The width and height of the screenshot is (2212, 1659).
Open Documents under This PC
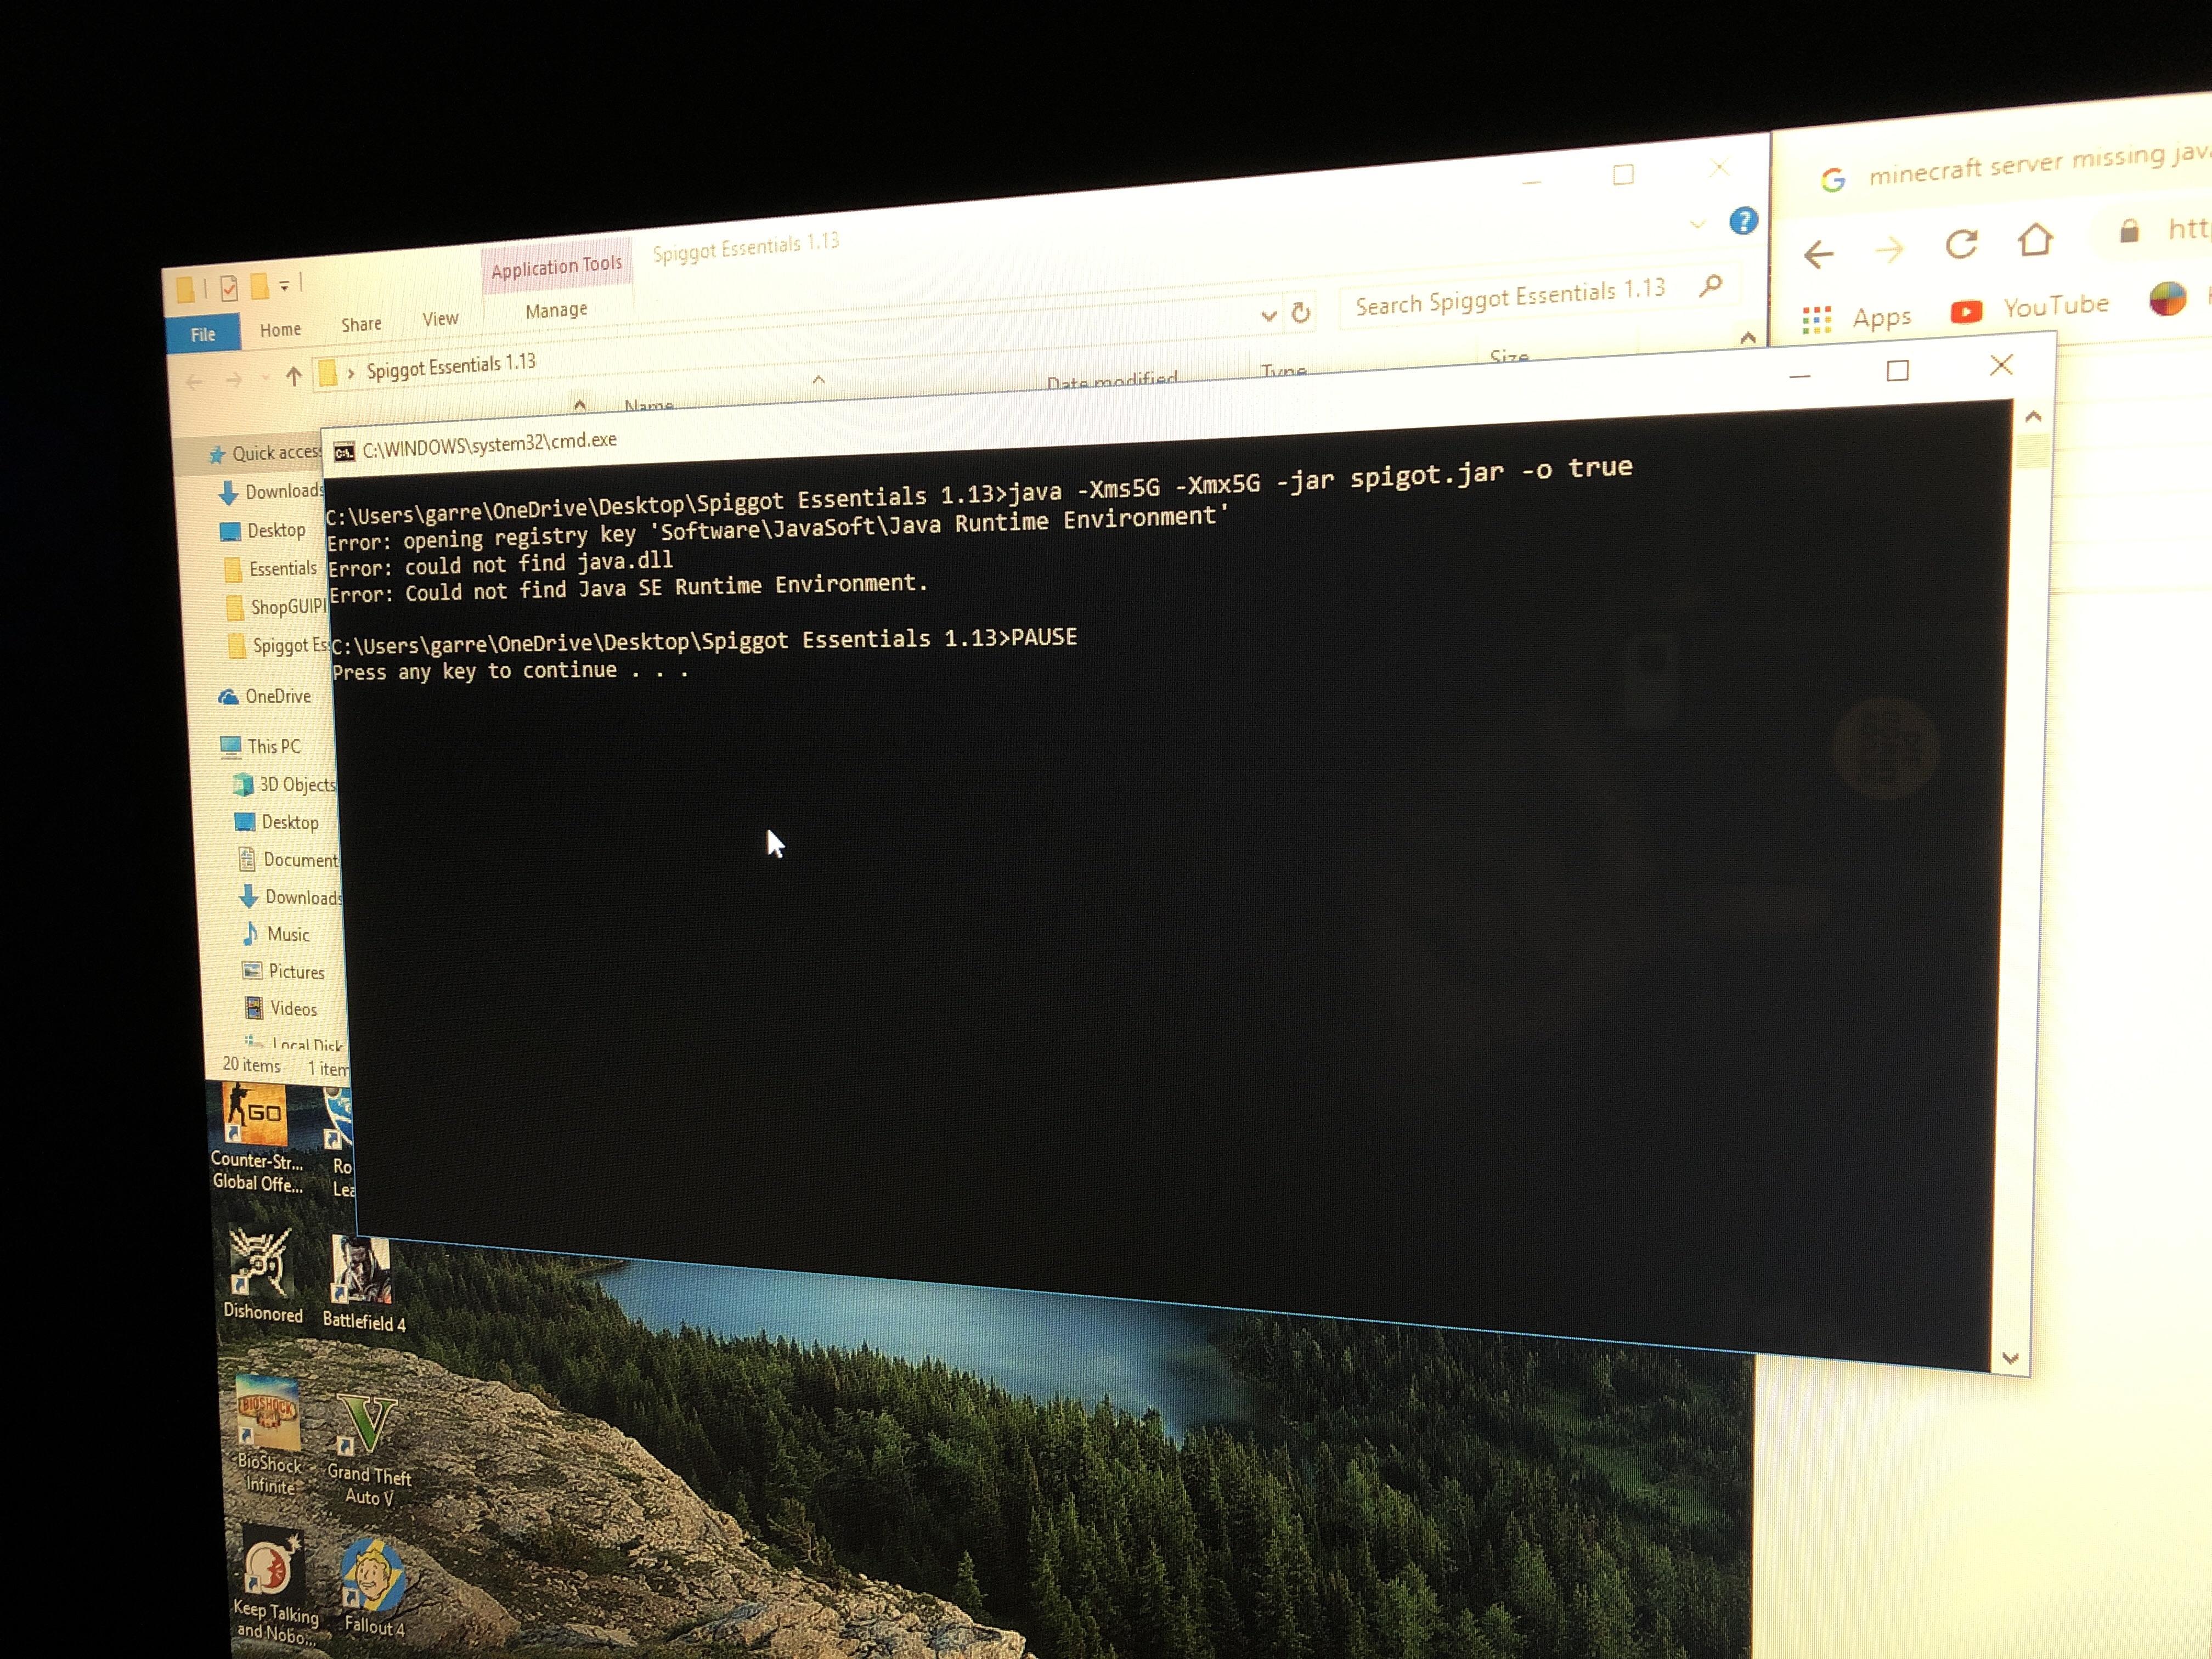(x=289, y=860)
